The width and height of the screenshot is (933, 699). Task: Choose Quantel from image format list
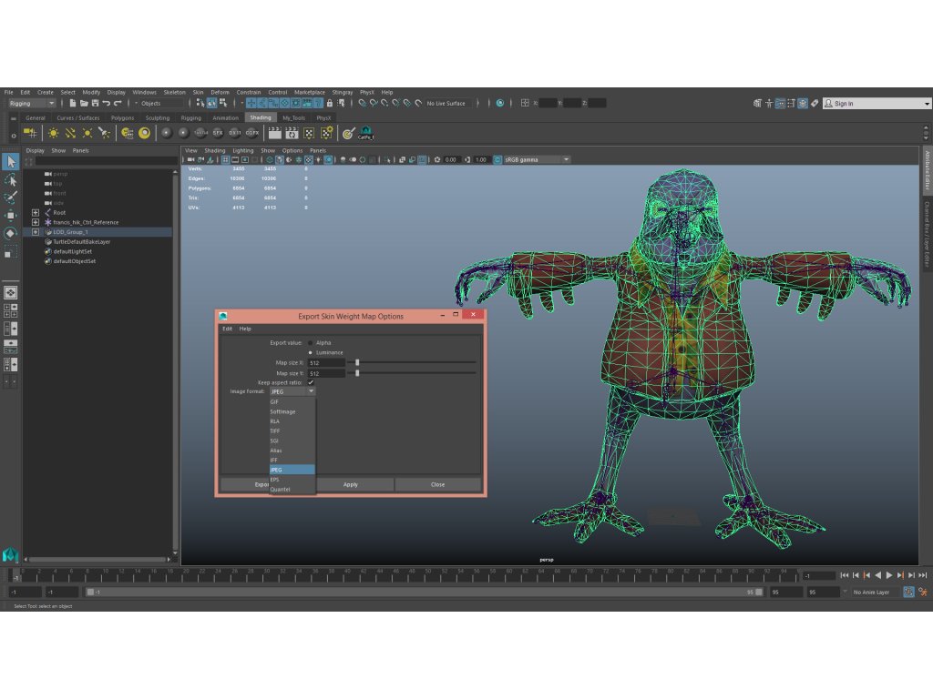pyautogui.click(x=292, y=490)
